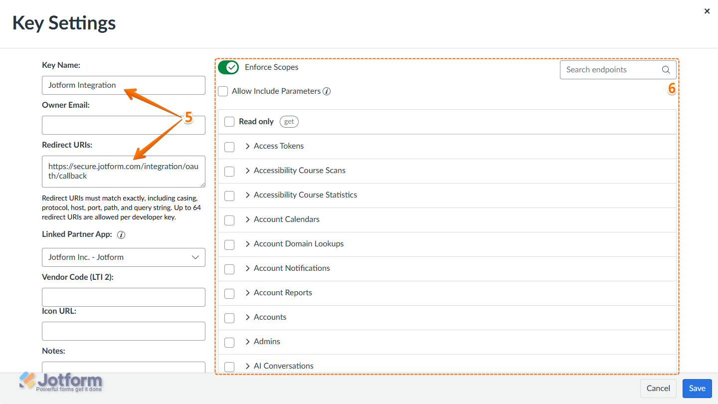Click the Search endpoints box
The width and height of the screenshot is (718, 404).
point(618,70)
